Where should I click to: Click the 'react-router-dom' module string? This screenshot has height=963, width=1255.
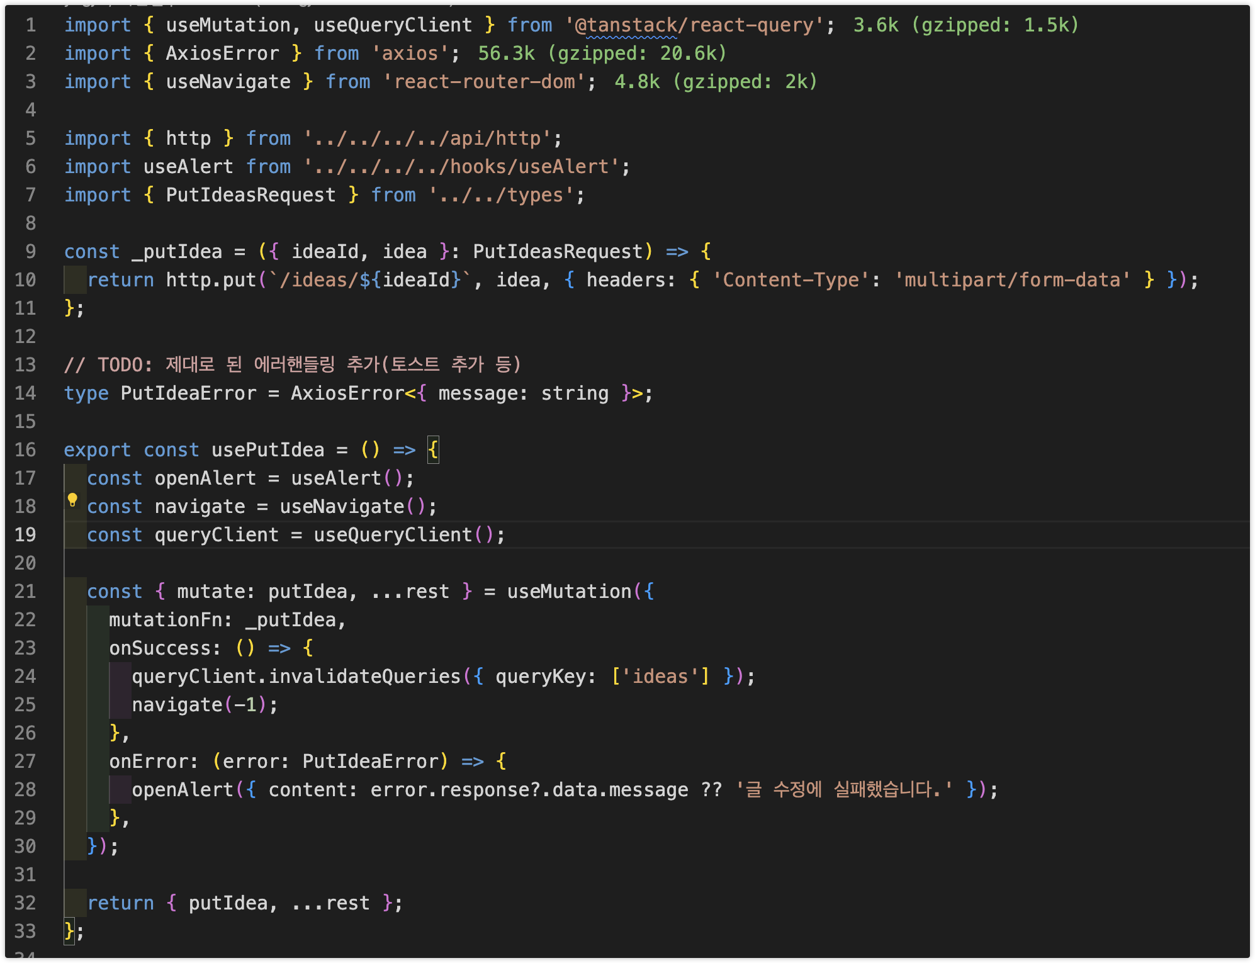[484, 82]
